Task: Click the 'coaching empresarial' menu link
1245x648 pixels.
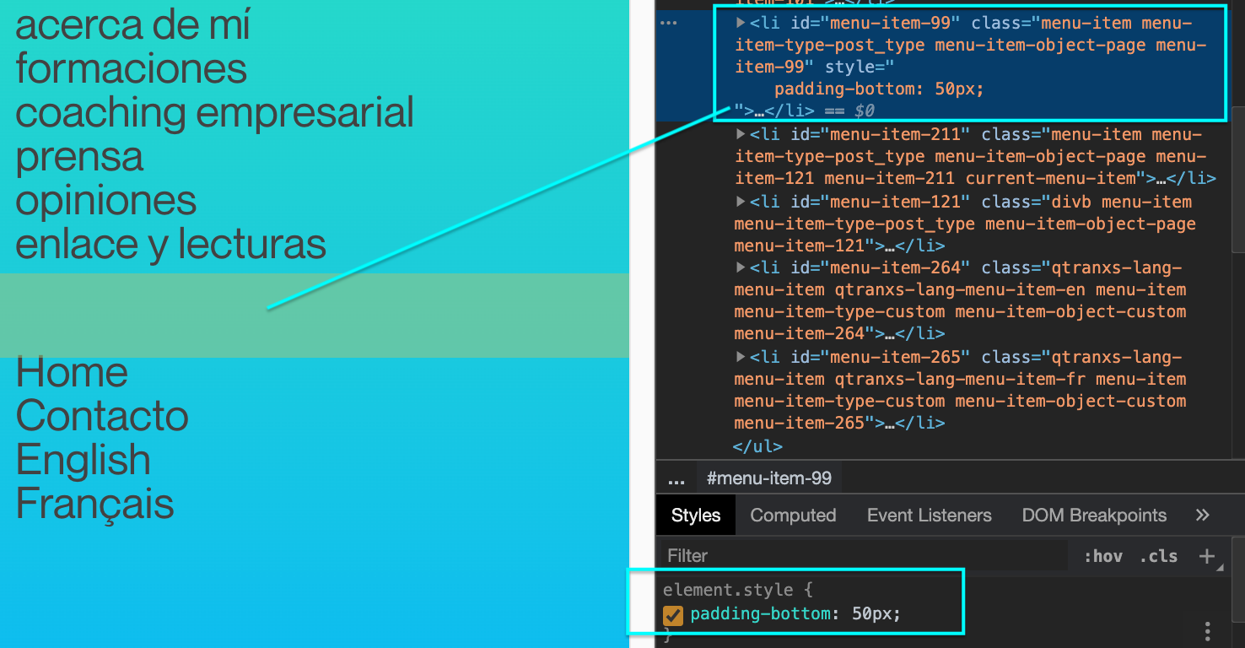Action: (x=214, y=113)
